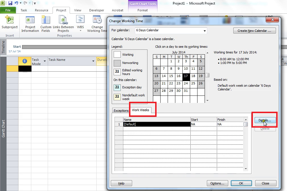Screen dimensions: 287x191
Task: Create a new calendar
Action: 254,30
